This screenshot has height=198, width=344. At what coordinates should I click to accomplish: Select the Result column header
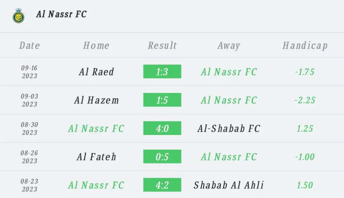162,46
